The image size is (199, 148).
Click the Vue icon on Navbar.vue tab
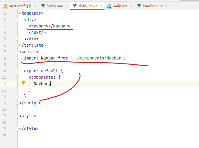coord(139,6)
